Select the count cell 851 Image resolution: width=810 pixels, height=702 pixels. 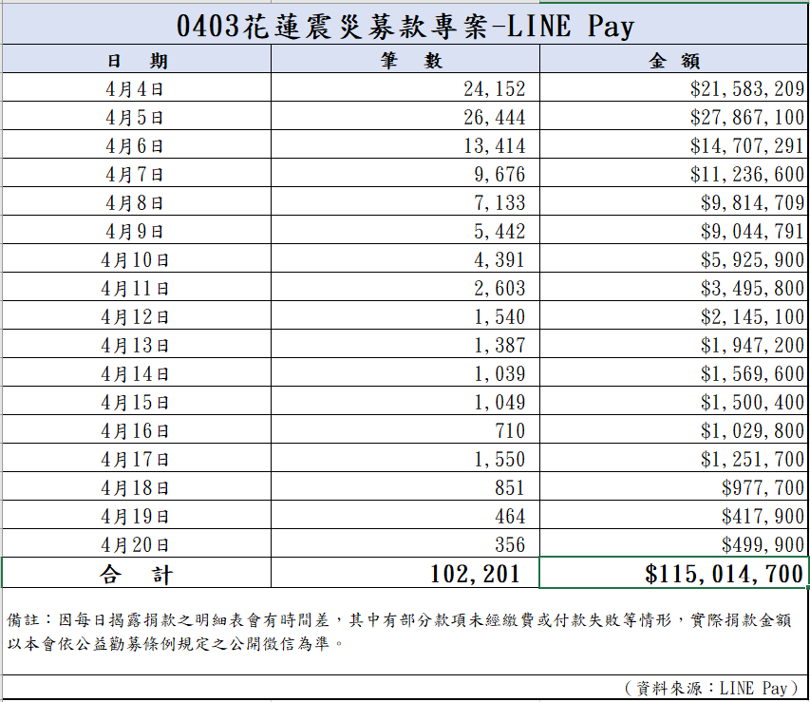[405, 485]
